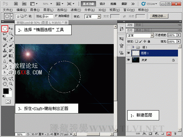Add a layer style (fx)
Image resolution: width=183 pixels, height=137 pixels.
(144, 134)
